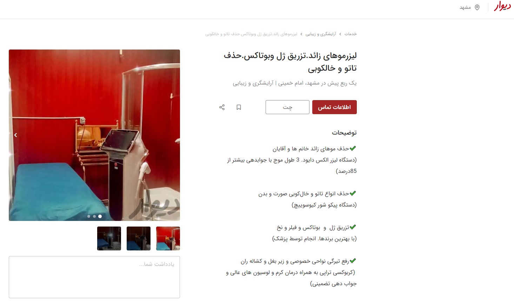514x301 pixels.
Task: Share the ad using the share icon
Action: coord(222,107)
